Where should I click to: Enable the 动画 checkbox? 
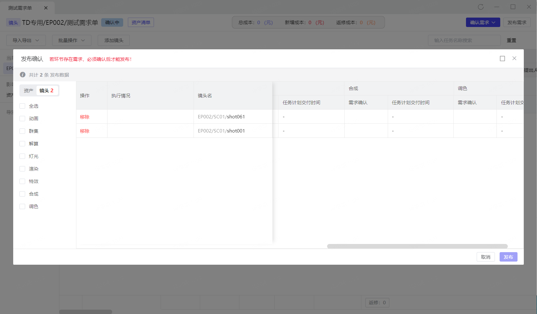point(22,119)
